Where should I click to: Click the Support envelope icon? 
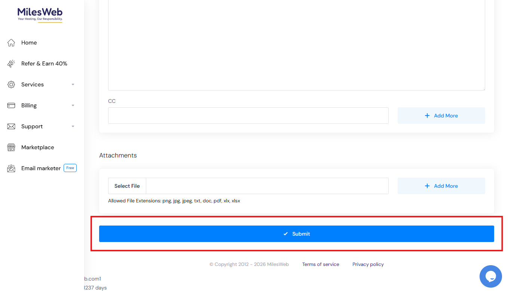coord(11,126)
